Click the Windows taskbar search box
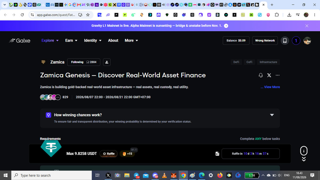 (x=52, y=175)
